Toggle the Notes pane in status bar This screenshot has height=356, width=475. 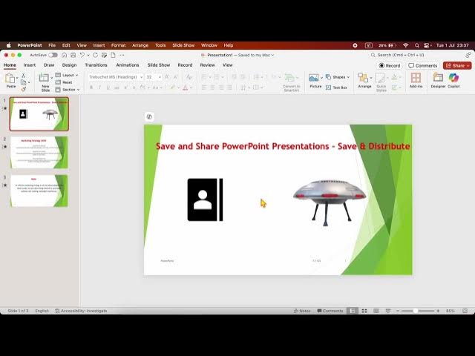[x=302, y=311]
